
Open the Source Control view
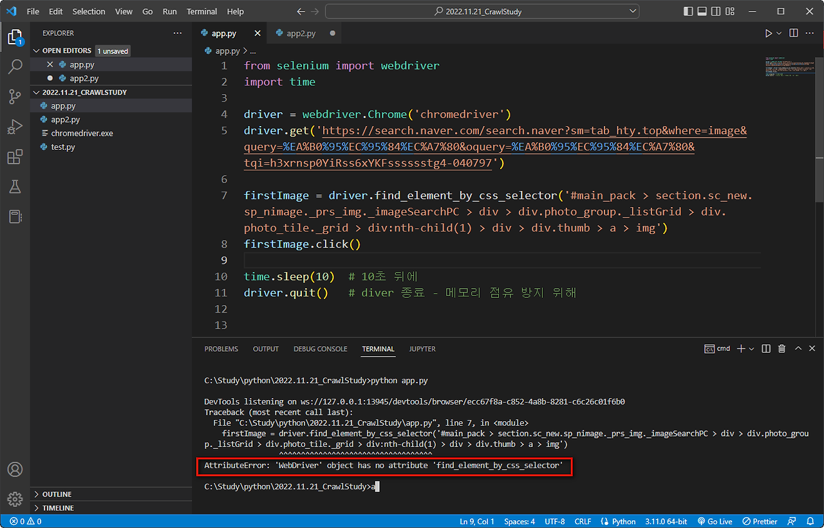point(15,96)
